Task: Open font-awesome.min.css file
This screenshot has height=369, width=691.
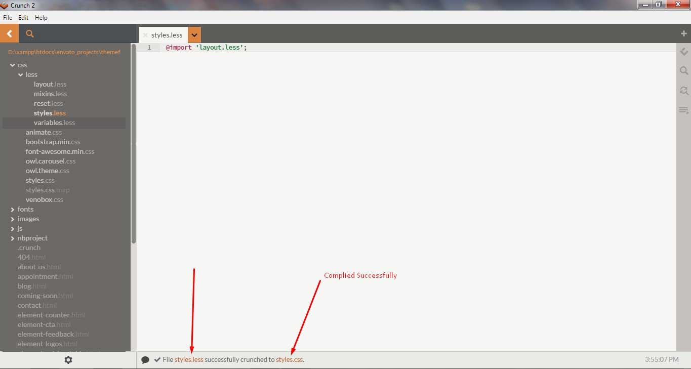Action: coord(60,151)
